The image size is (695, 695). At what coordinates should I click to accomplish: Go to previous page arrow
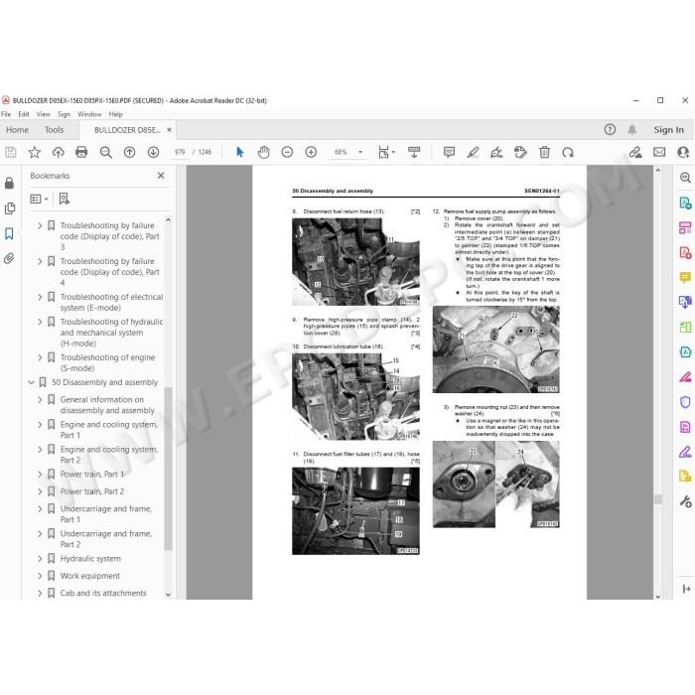tap(129, 153)
